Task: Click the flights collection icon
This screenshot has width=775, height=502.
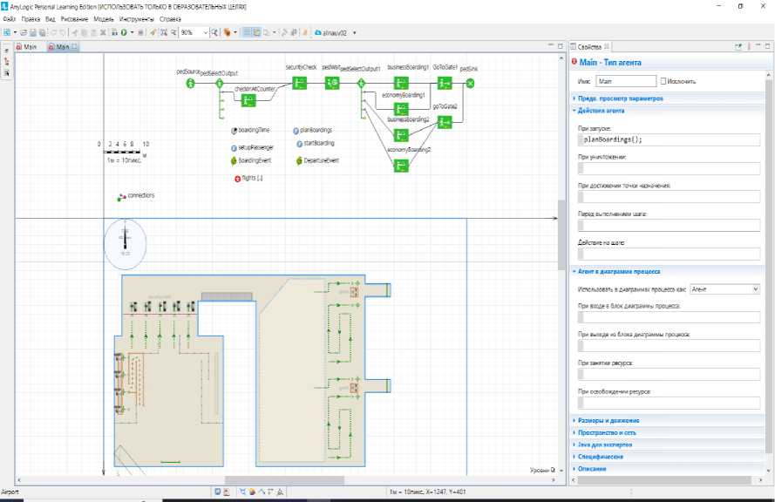Action: click(x=237, y=179)
